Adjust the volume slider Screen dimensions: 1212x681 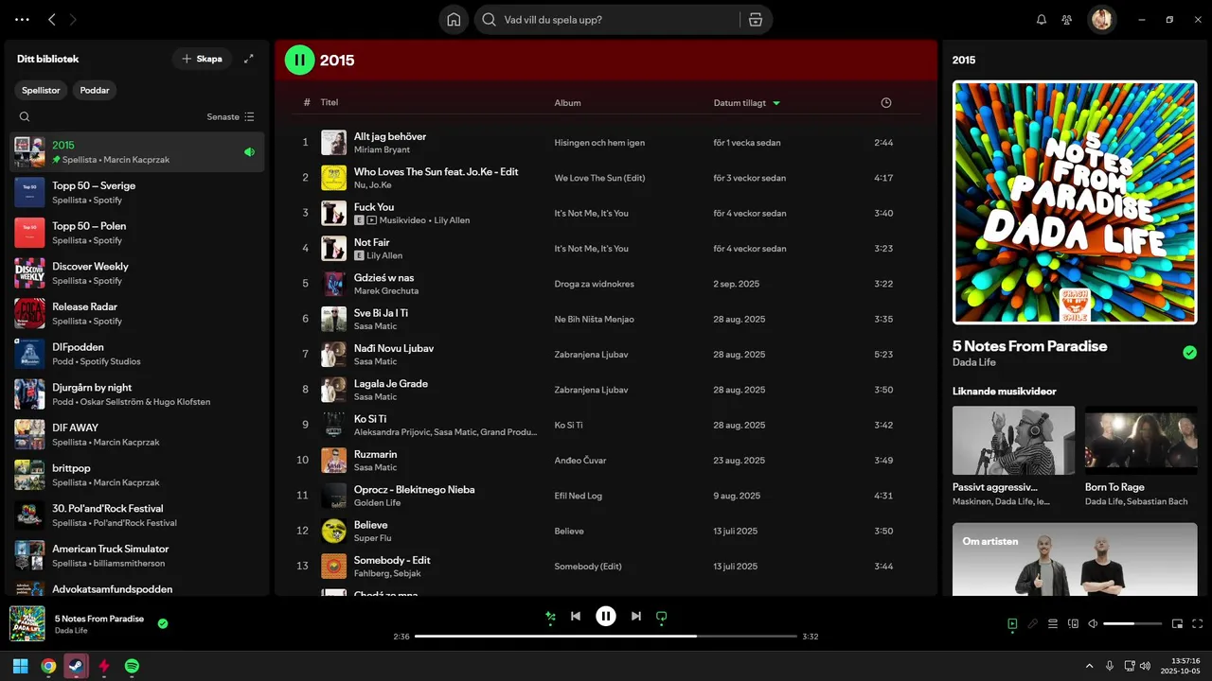[x=1132, y=624]
